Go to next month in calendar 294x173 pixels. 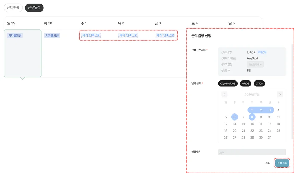(x=279, y=94)
